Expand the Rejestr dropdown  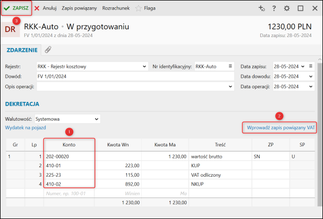point(144,66)
